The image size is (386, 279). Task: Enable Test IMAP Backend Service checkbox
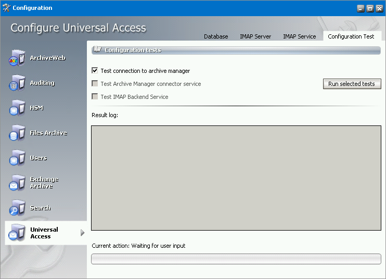coord(95,97)
